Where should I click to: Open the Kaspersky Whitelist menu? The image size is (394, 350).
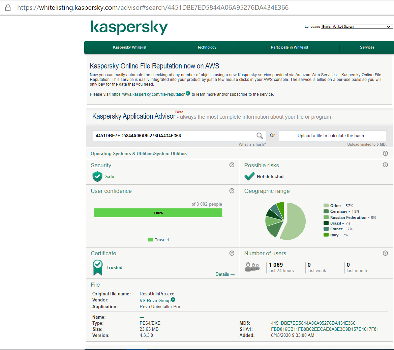[130, 47]
